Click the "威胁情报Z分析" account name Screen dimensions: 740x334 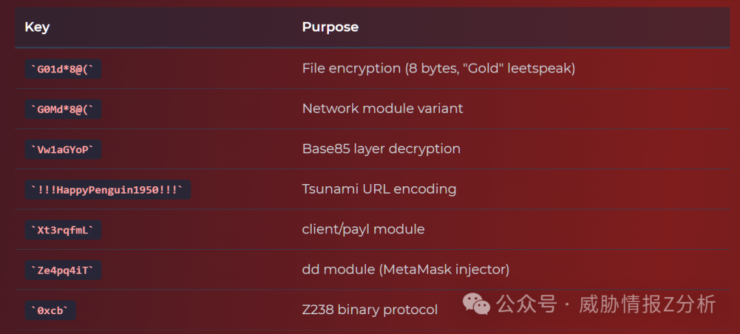click(x=647, y=304)
